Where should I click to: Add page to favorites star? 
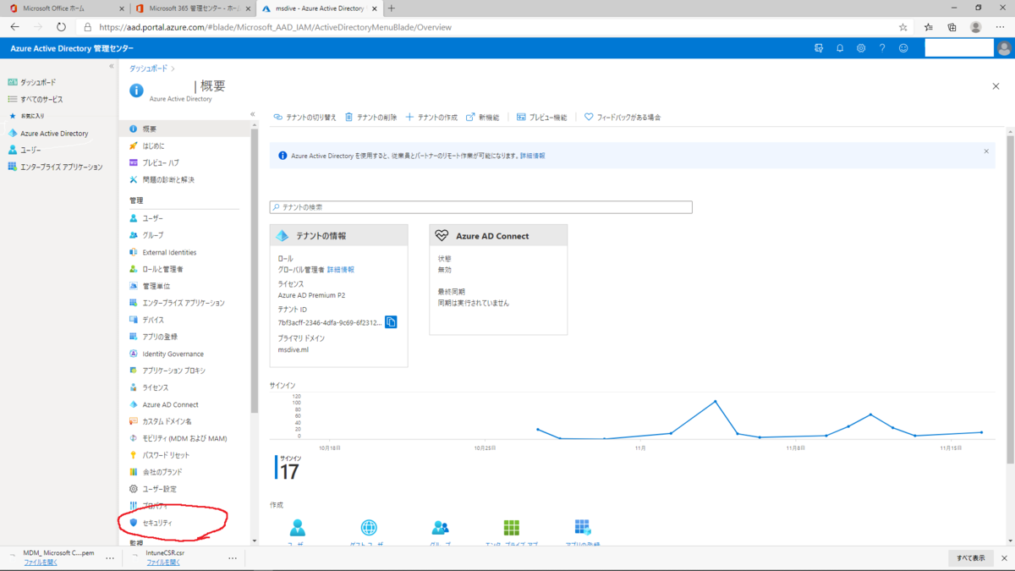click(903, 27)
